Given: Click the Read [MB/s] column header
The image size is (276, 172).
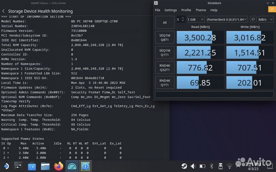Looking at the screenshot, I should [200, 27].
